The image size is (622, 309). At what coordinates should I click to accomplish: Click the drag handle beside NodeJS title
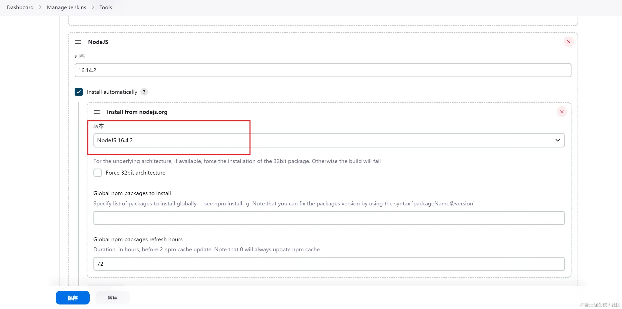pyautogui.click(x=78, y=42)
